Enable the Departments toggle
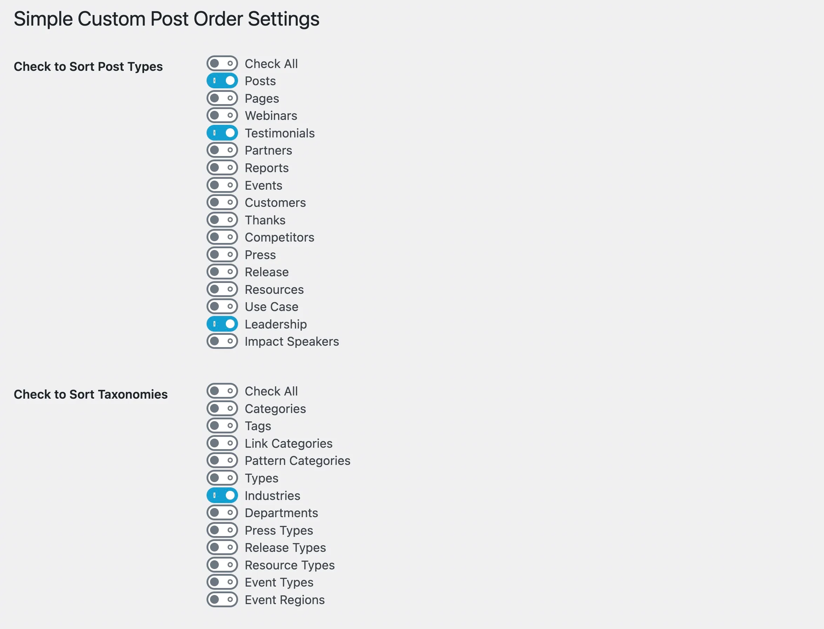The width and height of the screenshot is (824, 629). (x=222, y=513)
